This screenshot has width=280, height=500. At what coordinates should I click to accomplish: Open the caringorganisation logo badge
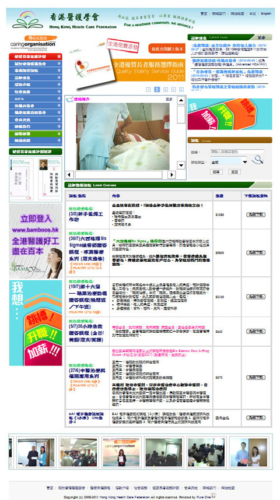[33, 42]
